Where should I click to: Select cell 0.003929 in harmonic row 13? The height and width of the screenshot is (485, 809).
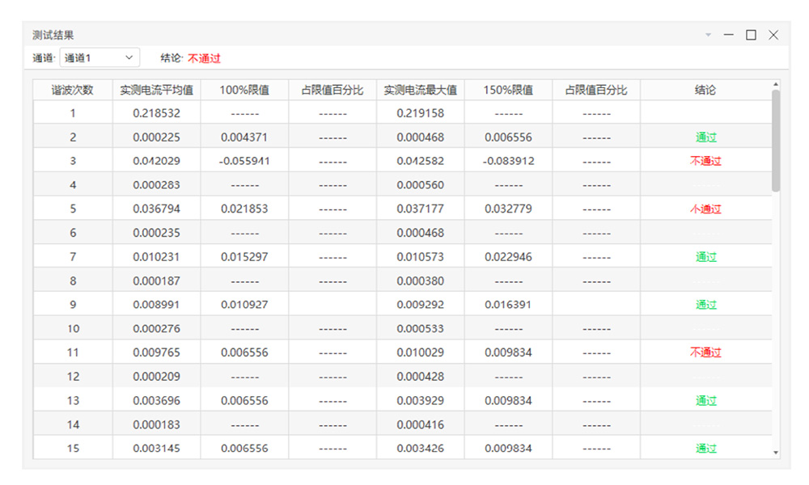tap(421, 400)
